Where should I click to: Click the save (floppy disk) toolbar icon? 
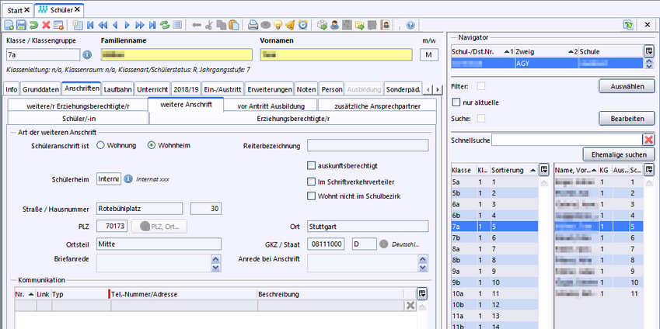pos(22,25)
